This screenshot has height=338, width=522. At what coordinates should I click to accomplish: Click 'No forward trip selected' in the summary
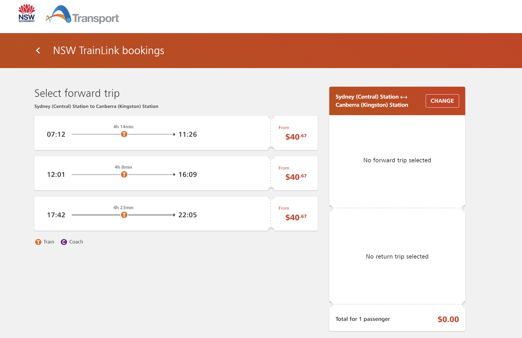397,160
